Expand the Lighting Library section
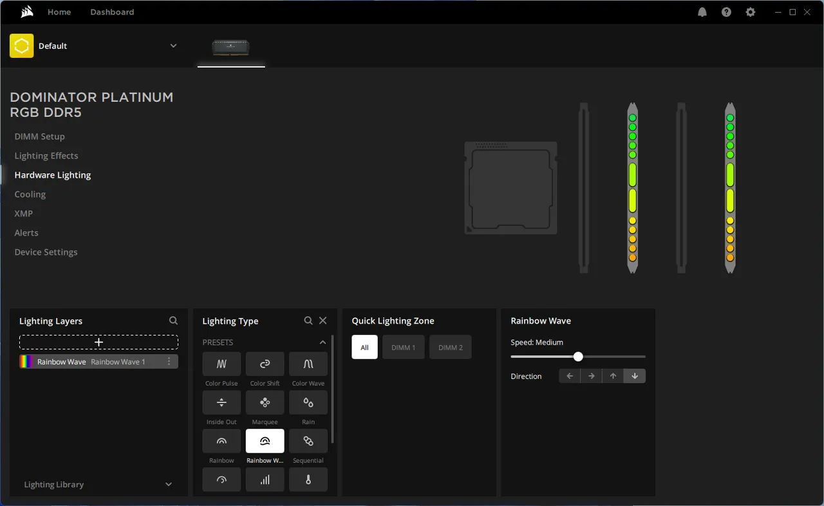This screenshot has height=506, width=824. (169, 484)
